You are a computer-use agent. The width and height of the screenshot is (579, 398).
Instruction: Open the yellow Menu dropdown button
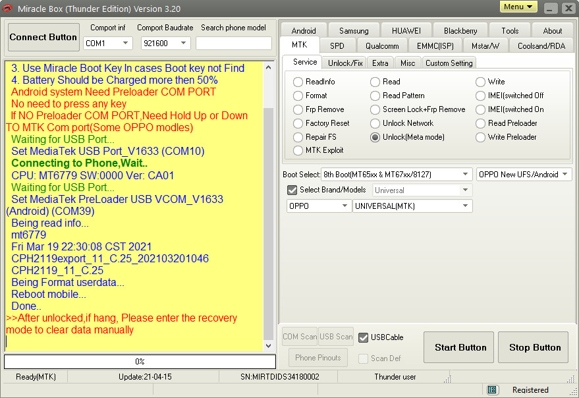(518, 7)
